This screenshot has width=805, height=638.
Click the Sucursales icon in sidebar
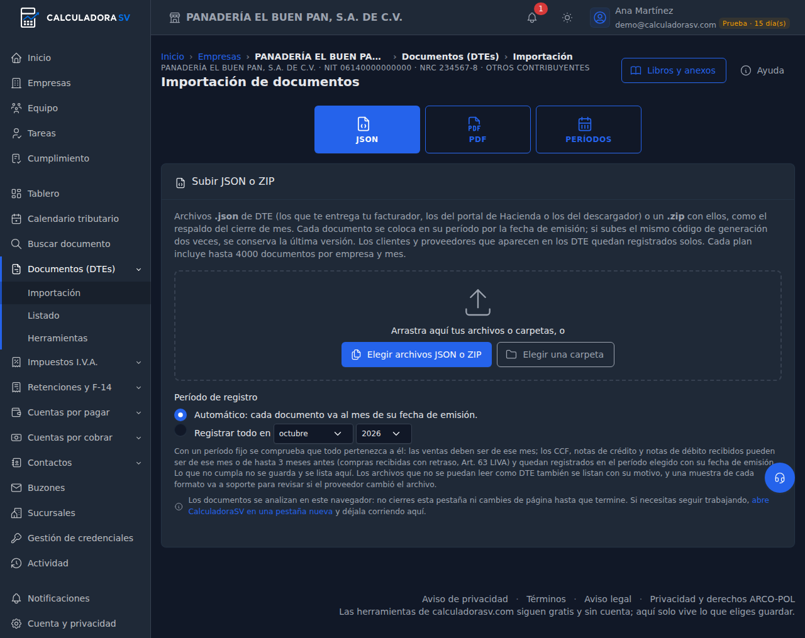pyautogui.click(x=16, y=513)
